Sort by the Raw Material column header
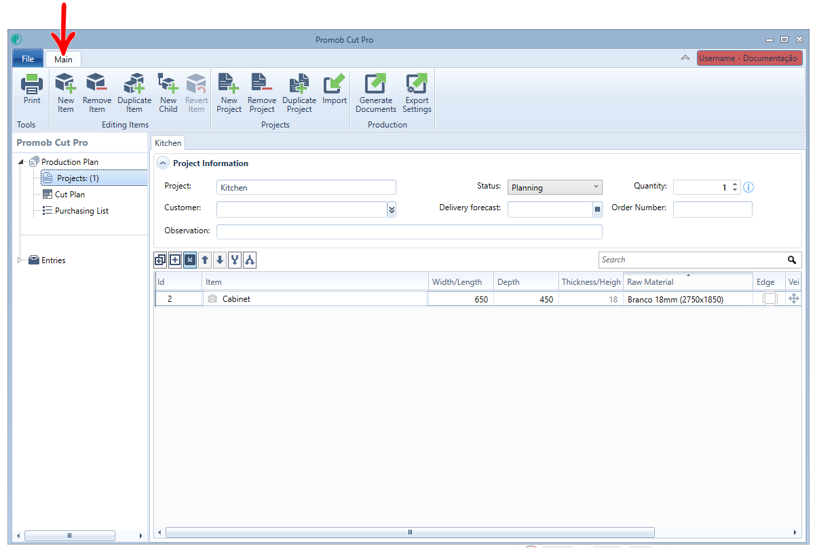 [687, 282]
